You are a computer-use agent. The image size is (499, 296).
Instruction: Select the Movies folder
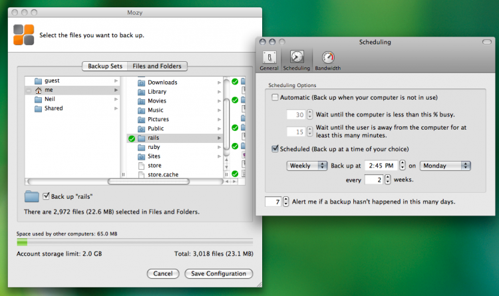tap(174, 101)
